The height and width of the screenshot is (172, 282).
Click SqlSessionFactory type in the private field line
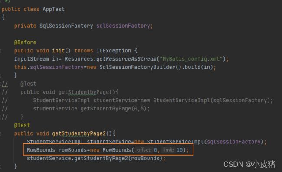(x=66, y=26)
